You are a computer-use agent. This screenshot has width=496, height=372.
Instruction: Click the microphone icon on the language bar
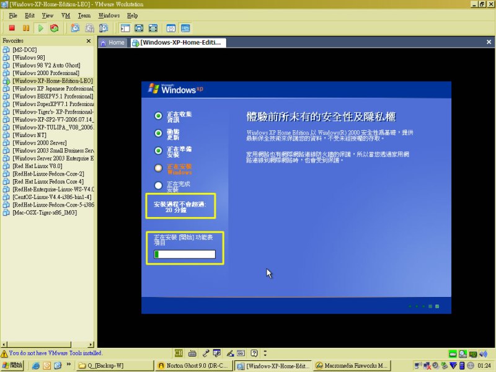click(206, 353)
